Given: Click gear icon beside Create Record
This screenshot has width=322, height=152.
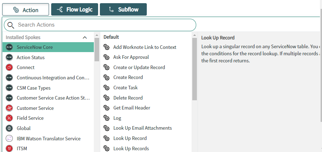Looking at the screenshot, I should 106,78.
